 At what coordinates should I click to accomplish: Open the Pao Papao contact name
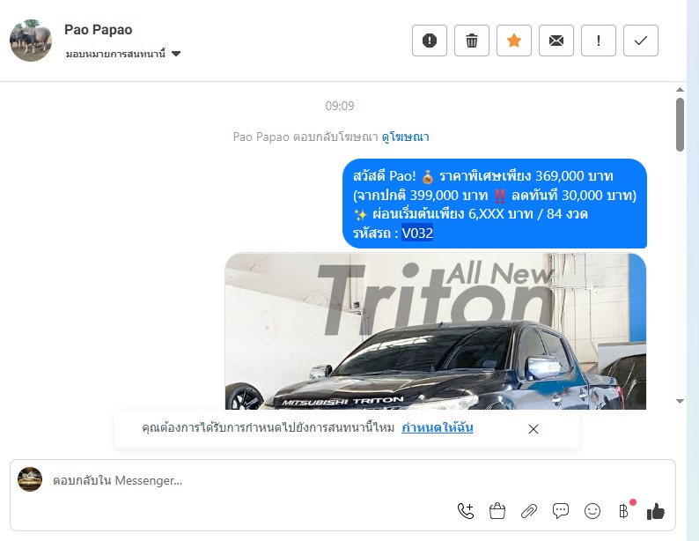[x=98, y=29]
